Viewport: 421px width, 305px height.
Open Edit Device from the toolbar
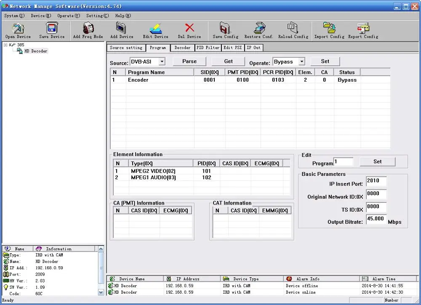pyautogui.click(x=155, y=30)
